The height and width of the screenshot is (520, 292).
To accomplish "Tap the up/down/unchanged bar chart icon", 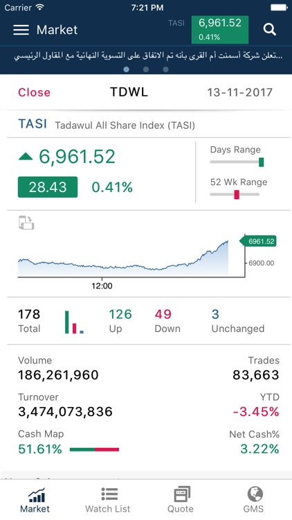I will pyautogui.click(x=74, y=322).
